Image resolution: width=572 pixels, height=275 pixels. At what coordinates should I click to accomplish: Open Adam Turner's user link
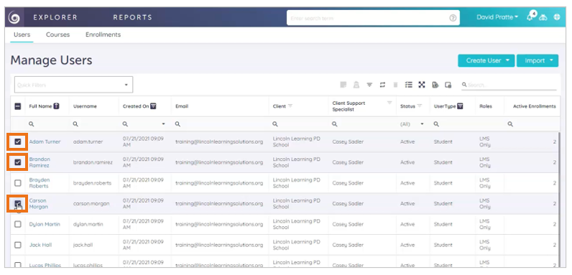pyautogui.click(x=45, y=141)
